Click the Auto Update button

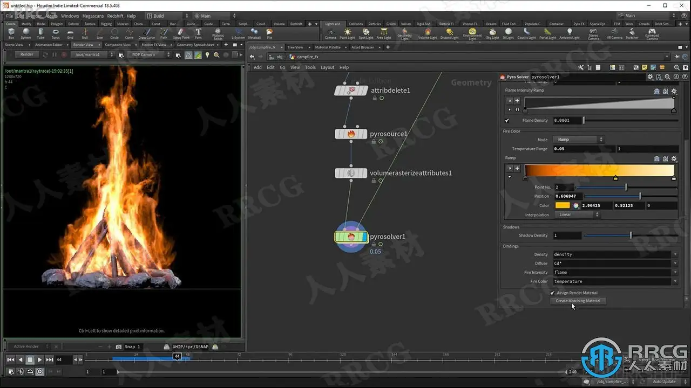tap(664, 382)
